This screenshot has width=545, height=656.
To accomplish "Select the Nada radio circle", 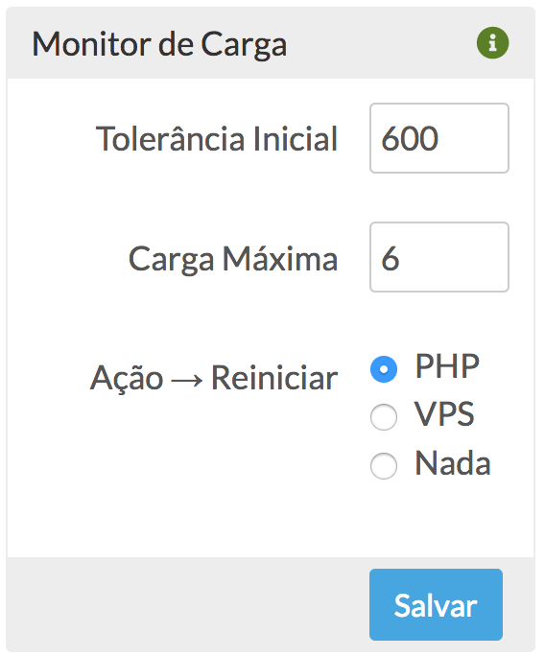I will pyautogui.click(x=384, y=466).
